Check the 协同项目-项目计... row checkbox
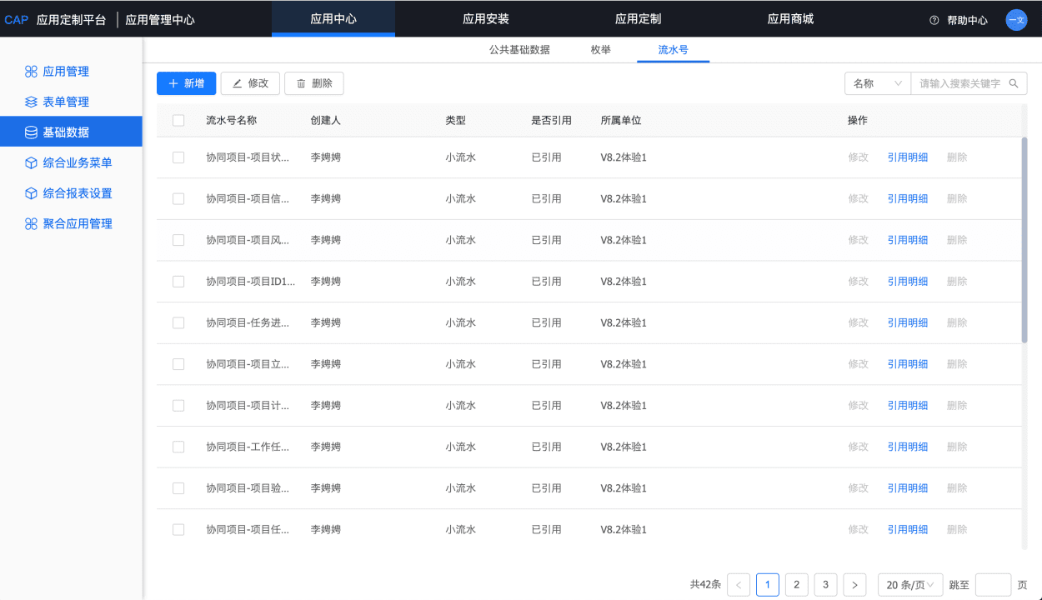 tap(178, 406)
